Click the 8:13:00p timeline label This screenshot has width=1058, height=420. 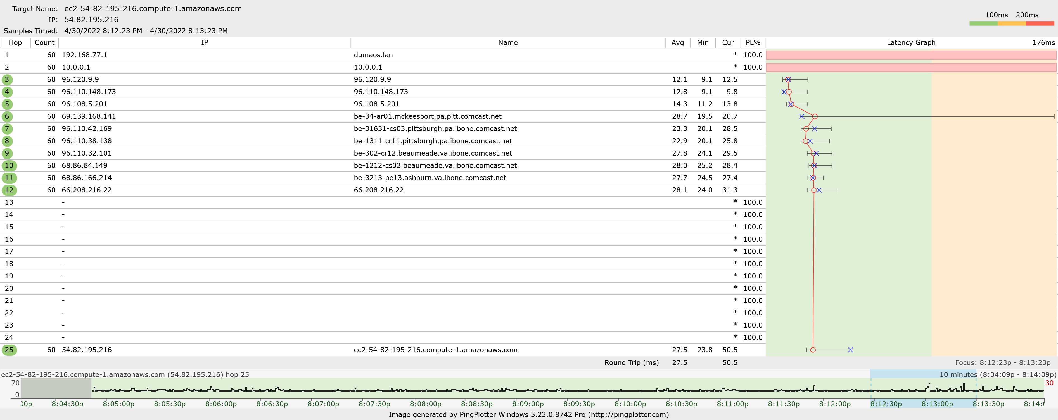click(937, 404)
